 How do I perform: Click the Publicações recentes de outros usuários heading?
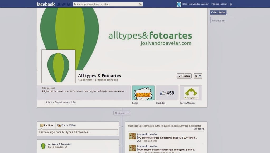165,126
